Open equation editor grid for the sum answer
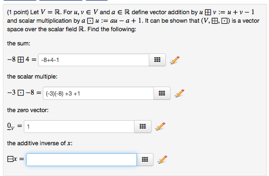Screen dimensions: 269x176 click(x=157, y=60)
